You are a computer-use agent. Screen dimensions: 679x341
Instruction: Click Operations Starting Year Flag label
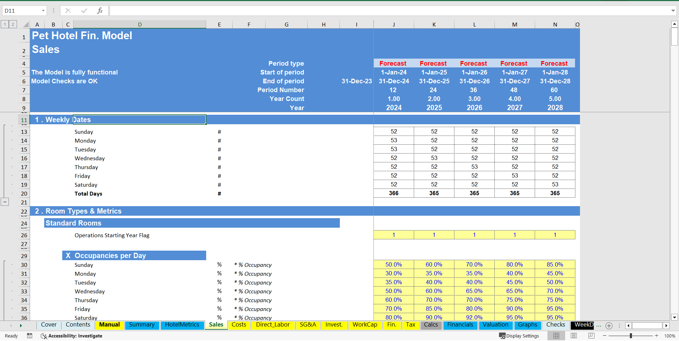pos(112,235)
